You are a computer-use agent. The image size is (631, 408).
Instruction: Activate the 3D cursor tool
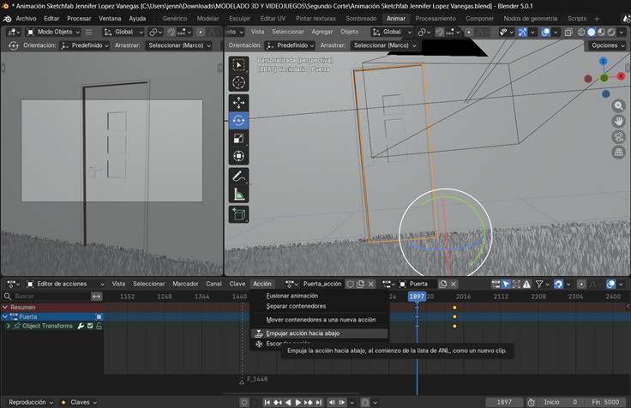coord(239,82)
